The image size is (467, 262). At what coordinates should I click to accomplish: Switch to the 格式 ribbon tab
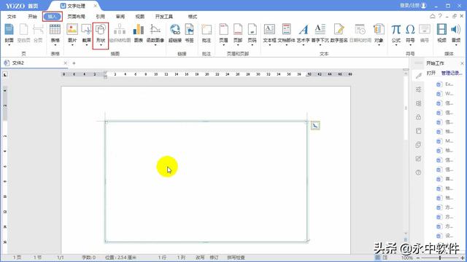click(193, 17)
